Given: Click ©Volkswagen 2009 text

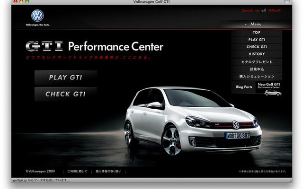Looking at the screenshot, I should click(40, 171).
